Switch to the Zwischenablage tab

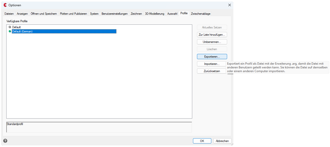pyautogui.click(x=201, y=14)
